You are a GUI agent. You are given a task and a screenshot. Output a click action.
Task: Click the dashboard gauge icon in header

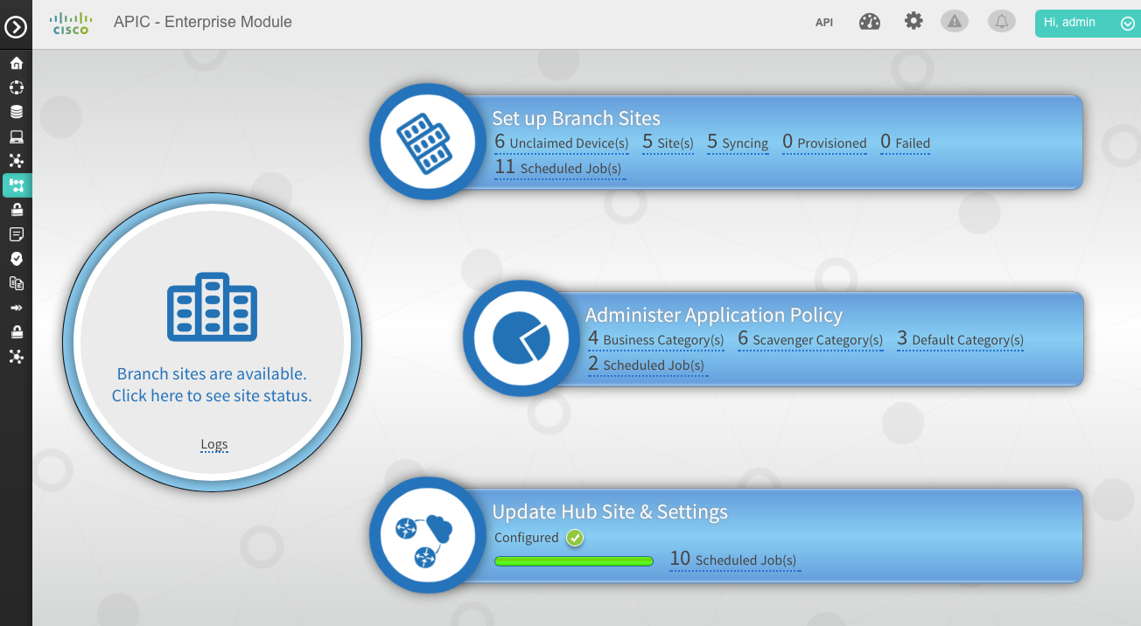(869, 22)
